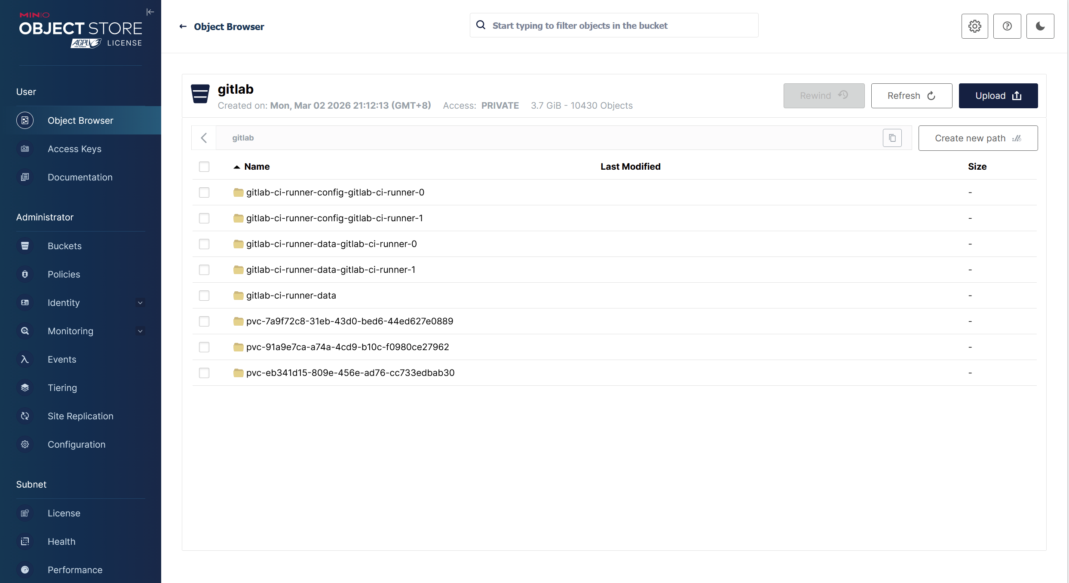Open the help question-mark icon
The width and height of the screenshot is (1069, 583).
click(x=1007, y=26)
